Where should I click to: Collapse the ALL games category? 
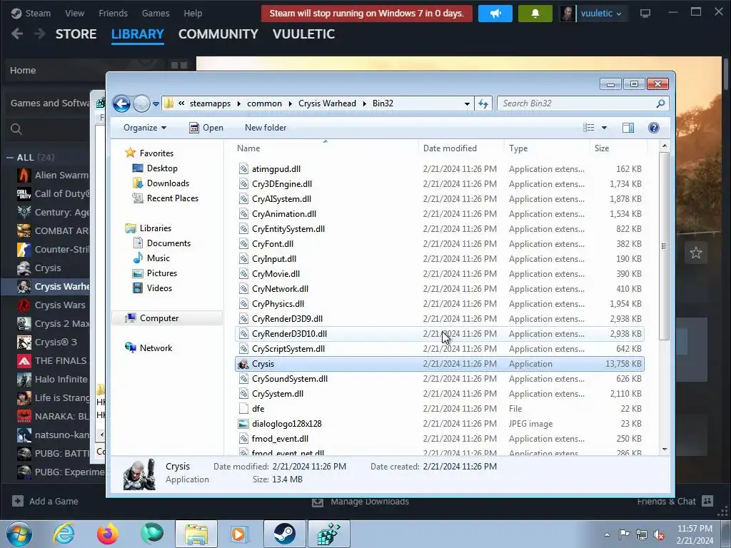click(10, 158)
